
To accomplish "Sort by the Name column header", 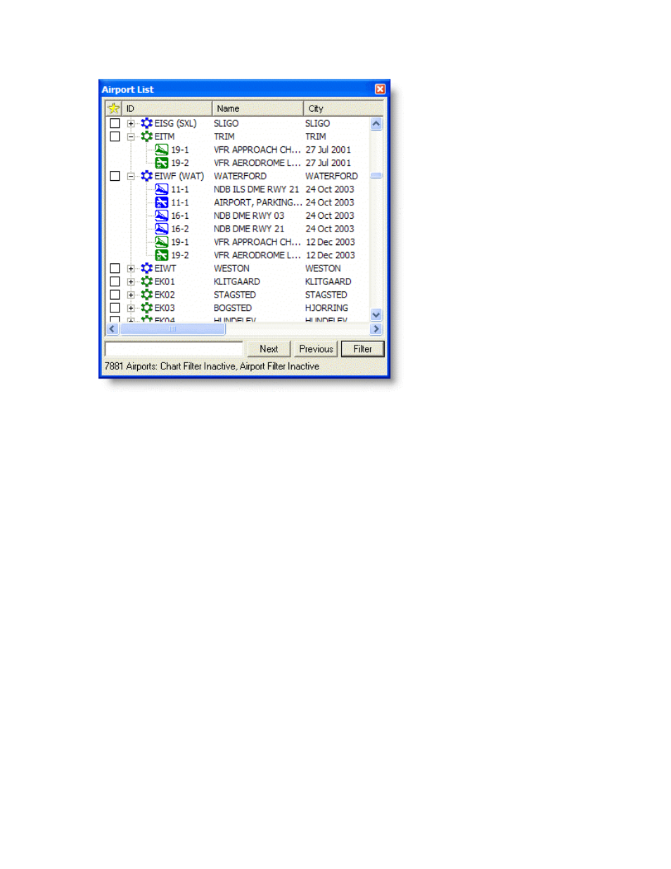I will (257, 108).
